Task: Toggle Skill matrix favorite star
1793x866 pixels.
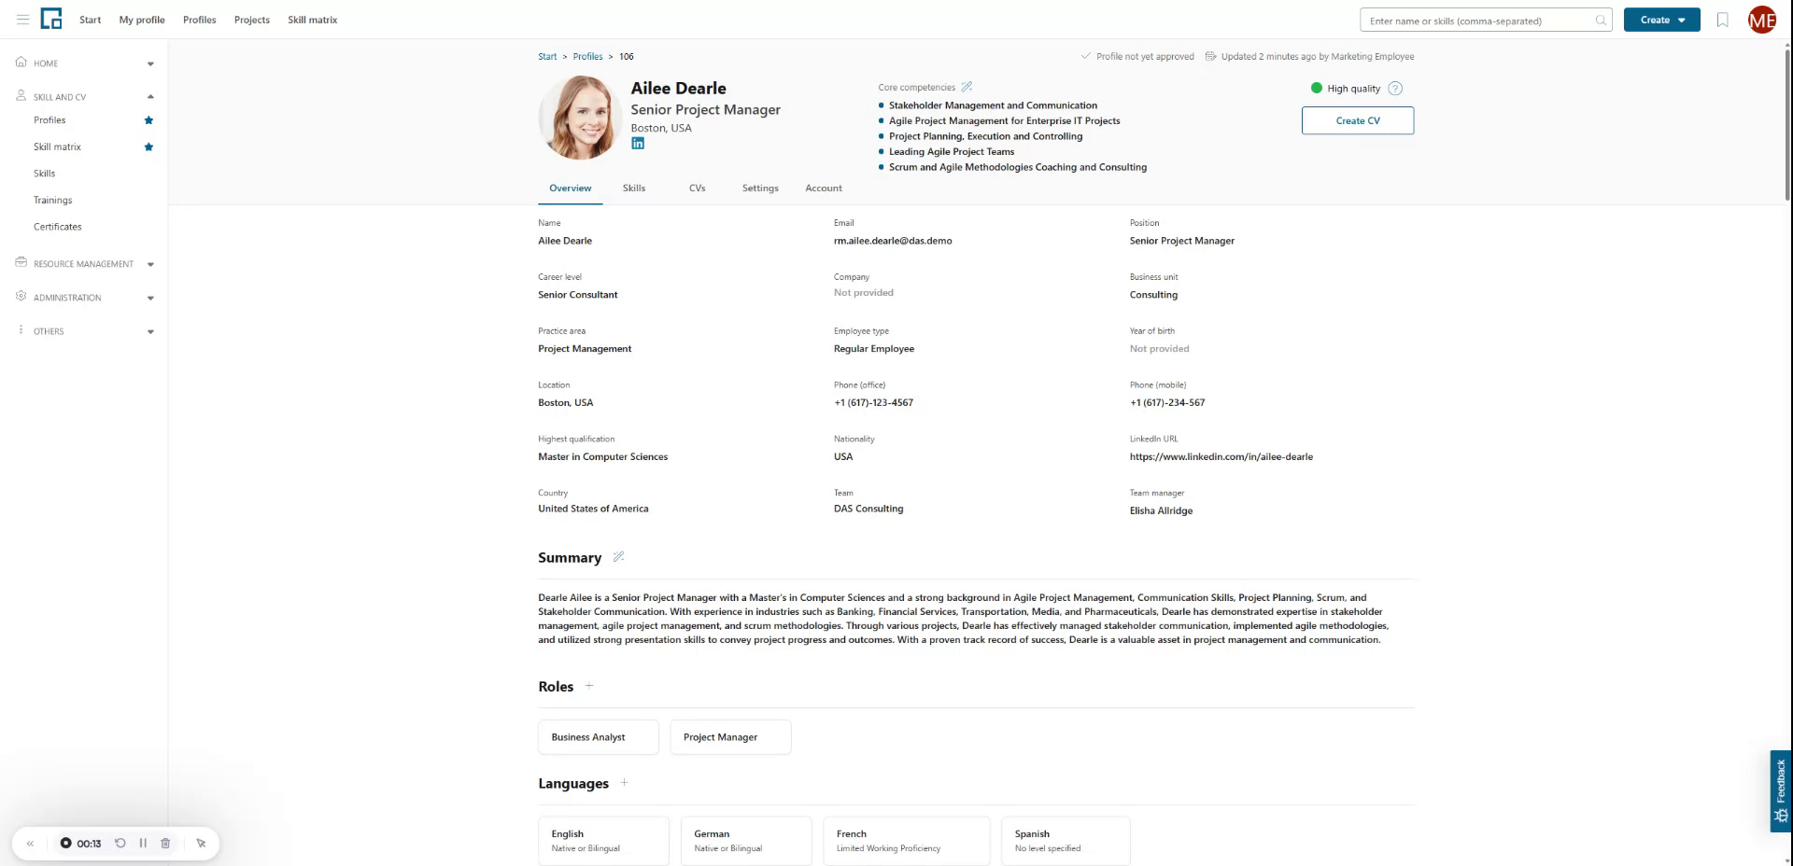Action: tap(148, 147)
